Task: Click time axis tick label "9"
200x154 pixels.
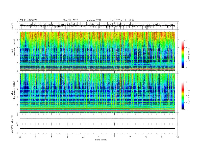Action: click(x=162, y=137)
